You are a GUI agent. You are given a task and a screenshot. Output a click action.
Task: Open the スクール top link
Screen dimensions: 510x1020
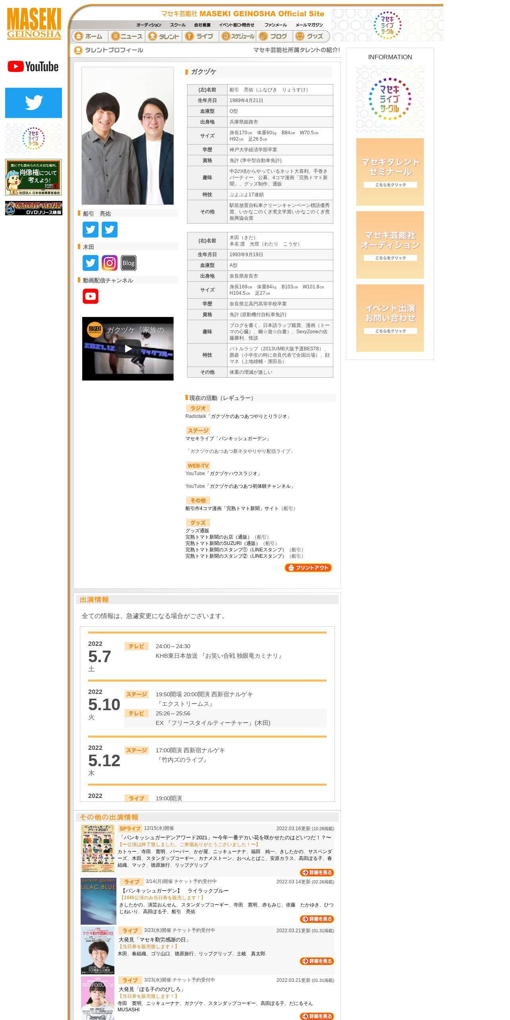point(178,25)
